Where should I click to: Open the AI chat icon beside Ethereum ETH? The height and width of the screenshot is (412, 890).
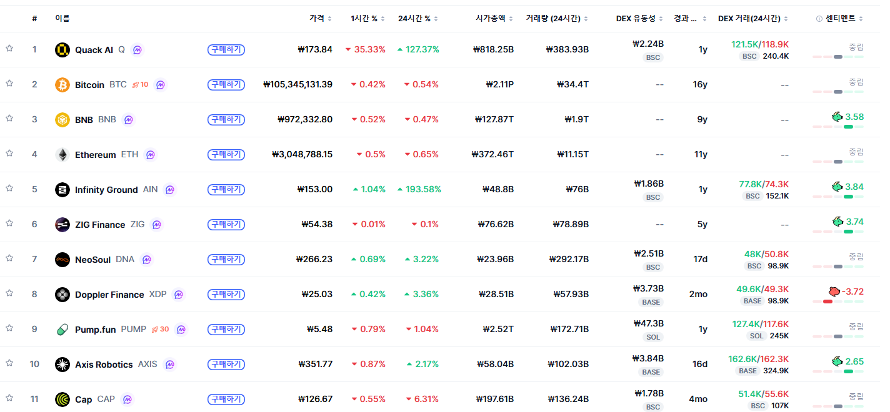[x=150, y=155]
